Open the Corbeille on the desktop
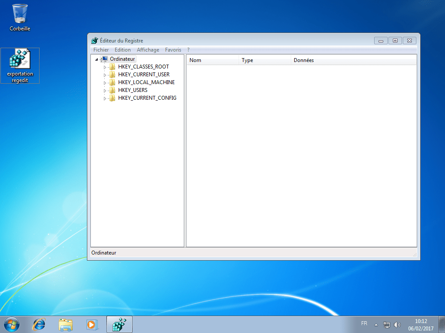445x333 pixels. pyautogui.click(x=20, y=14)
